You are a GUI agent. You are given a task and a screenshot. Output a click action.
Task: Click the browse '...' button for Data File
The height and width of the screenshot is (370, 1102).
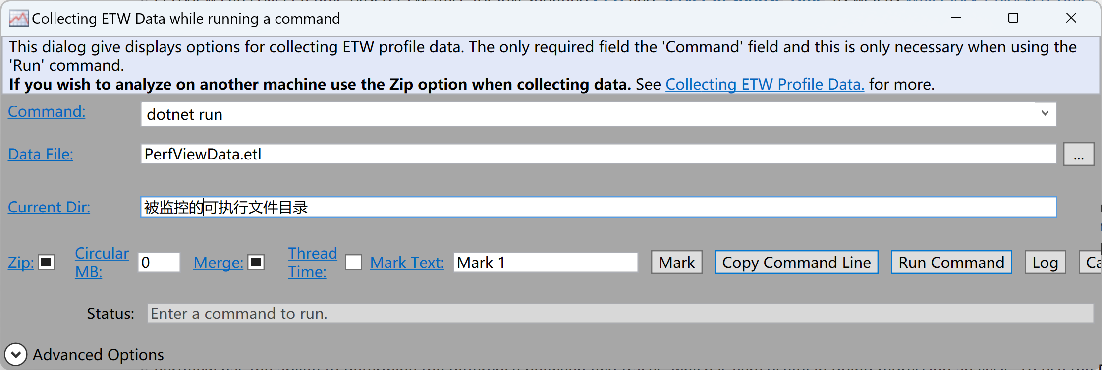click(x=1079, y=155)
